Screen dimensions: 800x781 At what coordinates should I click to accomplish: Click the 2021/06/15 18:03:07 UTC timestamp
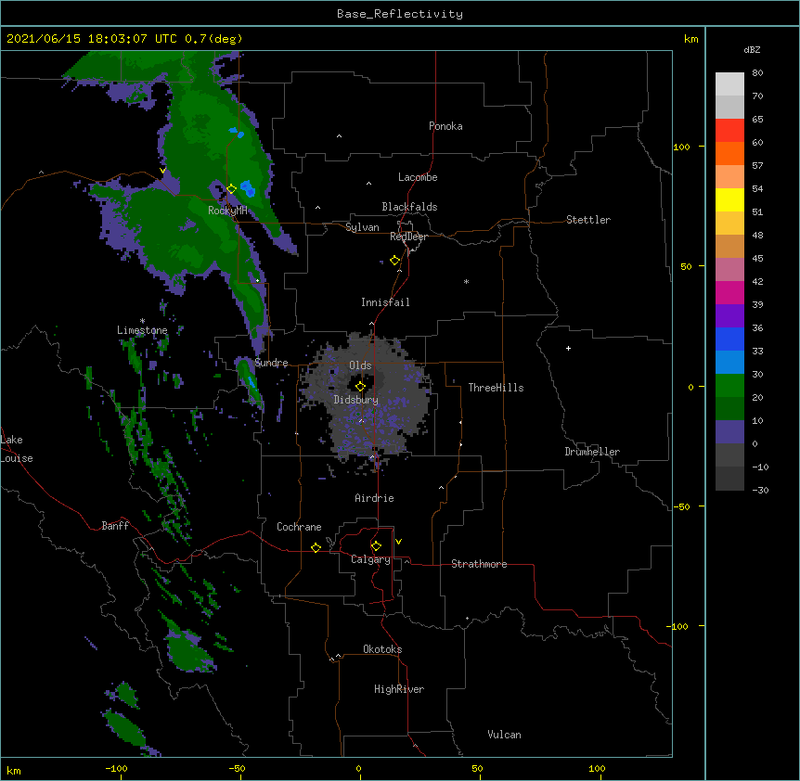coord(92,39)
